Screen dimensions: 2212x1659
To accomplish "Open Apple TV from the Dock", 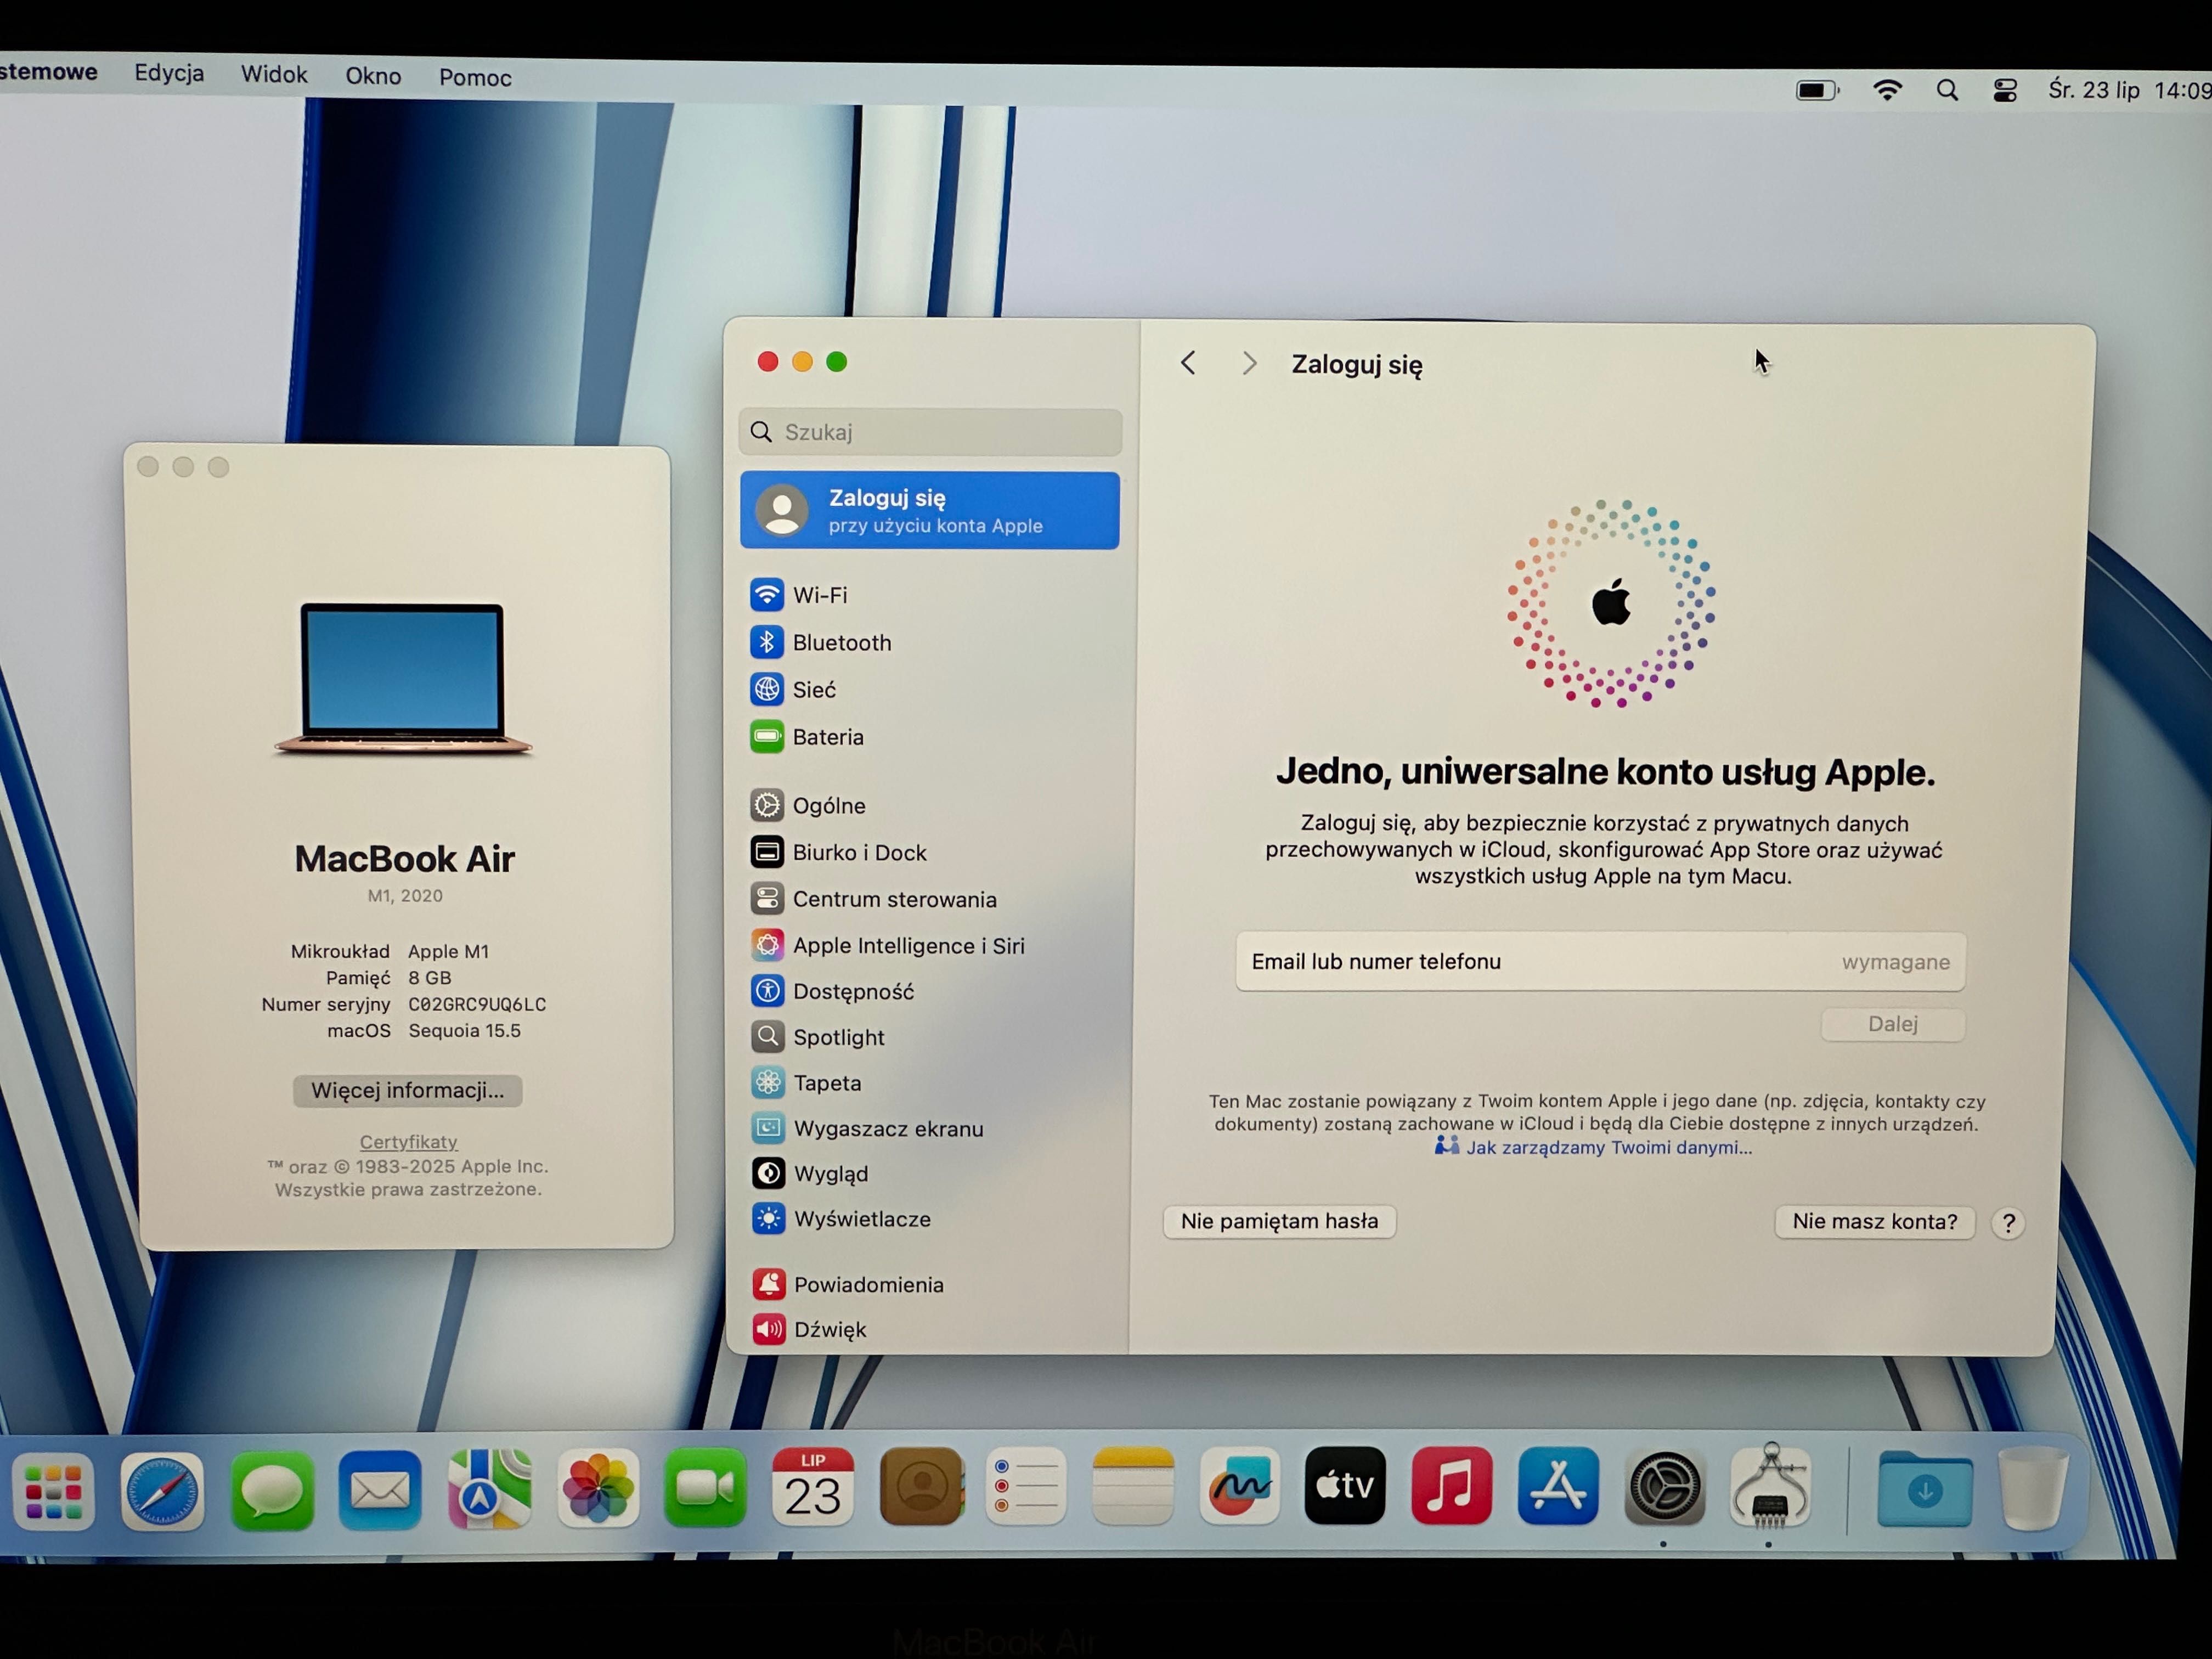I will point(1345,1485).
